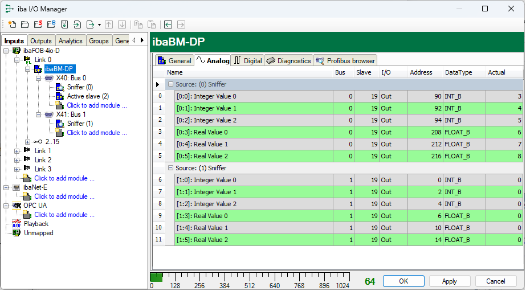Screen dimensions: 526x291
Task: Collapse the Source: (0) Sniffer group
Action: click(170, 84)
